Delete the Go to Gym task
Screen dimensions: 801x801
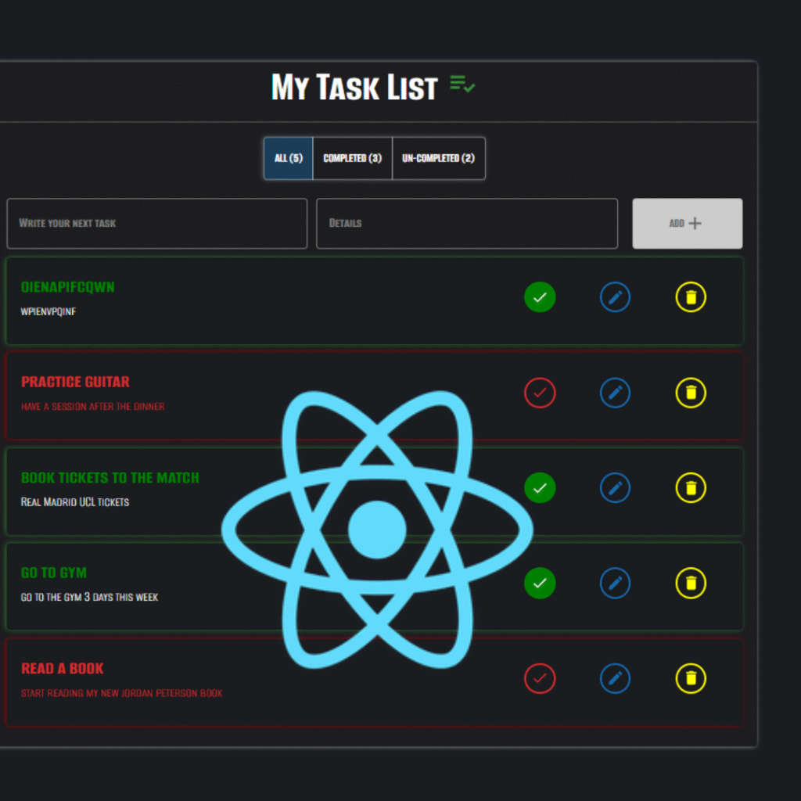pyautogui.click(x=691, y=583)
